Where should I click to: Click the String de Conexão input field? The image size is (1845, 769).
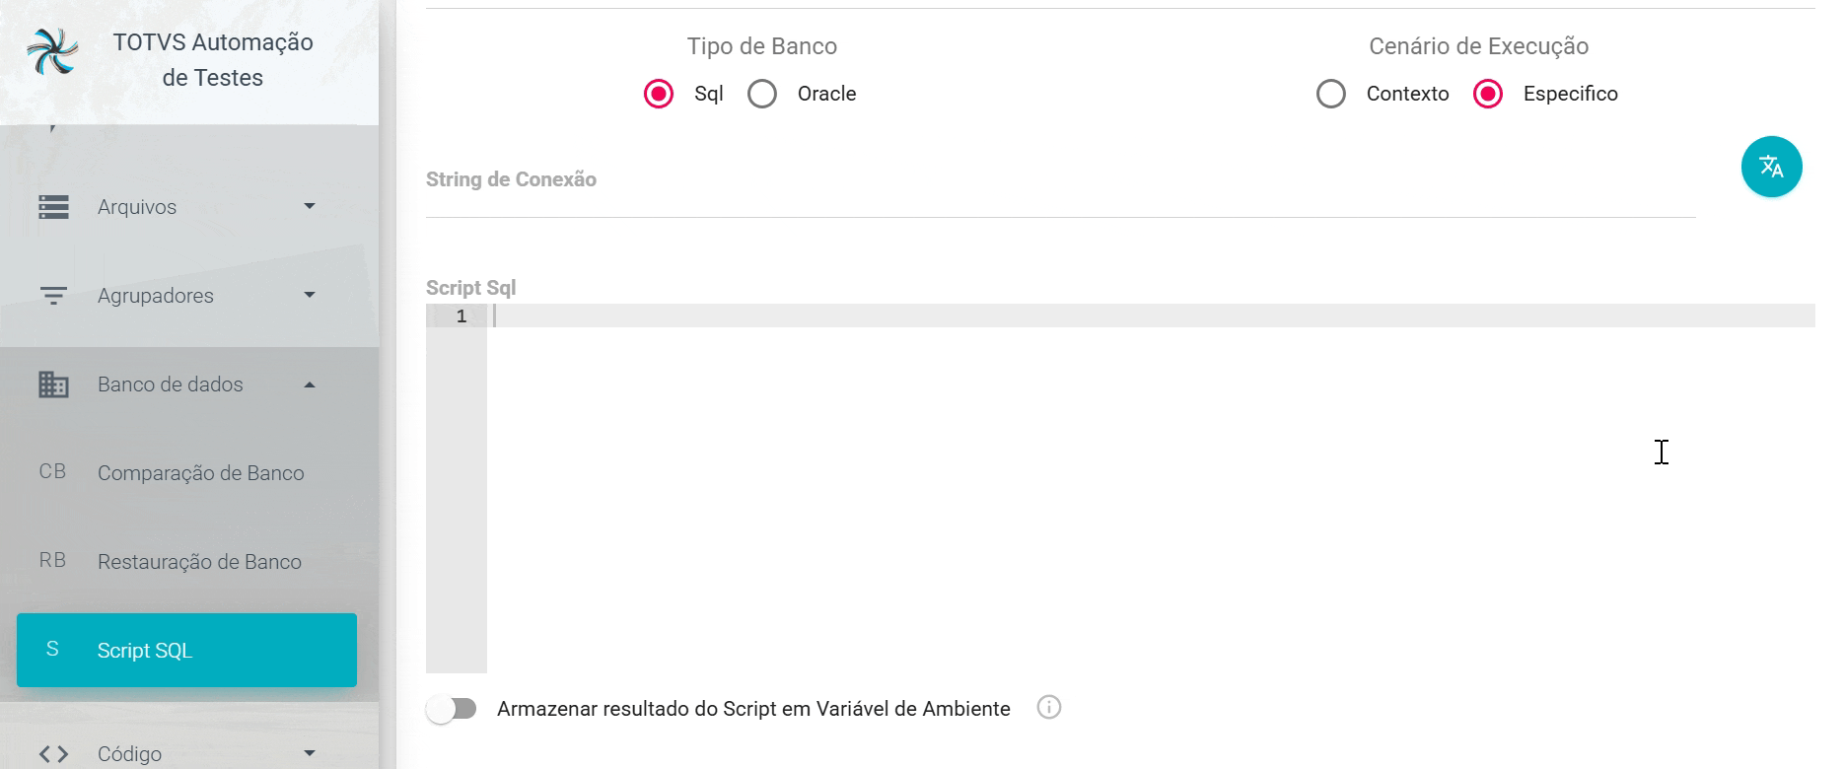point(1060,196)
